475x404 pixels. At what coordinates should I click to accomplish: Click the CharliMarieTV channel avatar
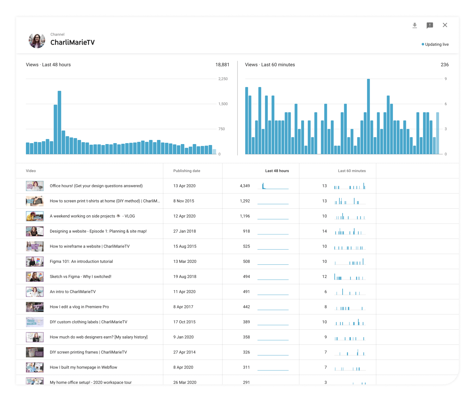pos(37,41)
